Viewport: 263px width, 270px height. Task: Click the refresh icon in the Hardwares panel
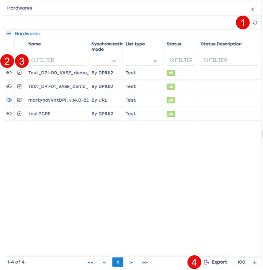click(255, 22)
